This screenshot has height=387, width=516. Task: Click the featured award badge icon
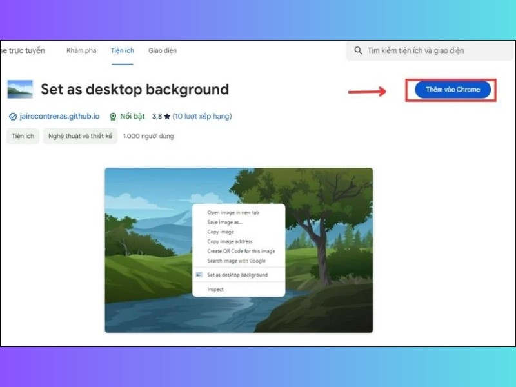pyautogui.click(x=113, y=117)
